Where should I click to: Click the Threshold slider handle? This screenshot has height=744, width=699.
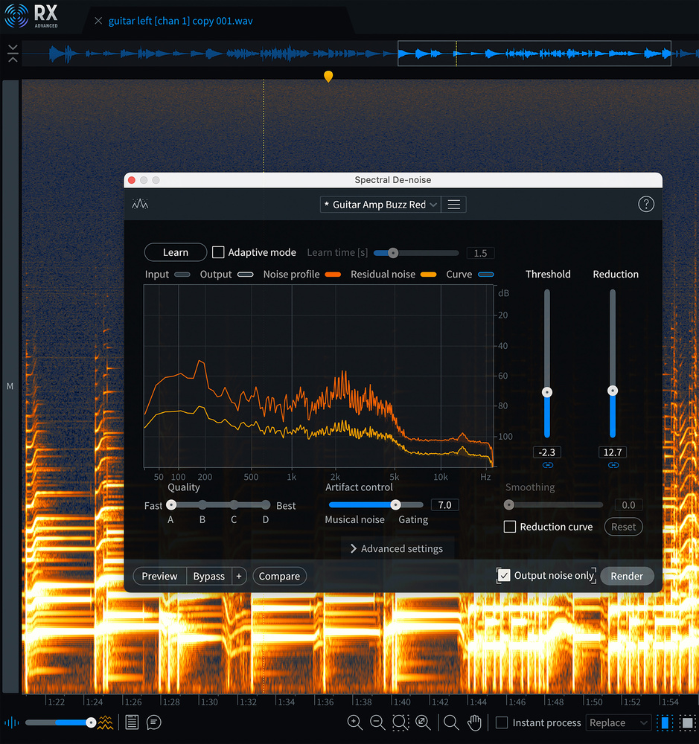click(547, 392)
